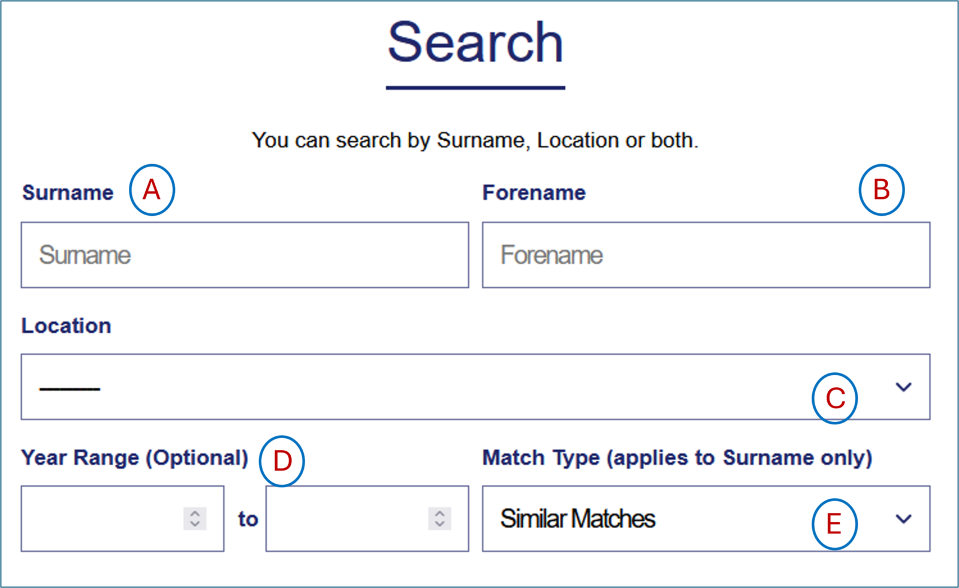959x588 pixels.
Task: Click the end year spinner down arrow
Action: [439, 524]
